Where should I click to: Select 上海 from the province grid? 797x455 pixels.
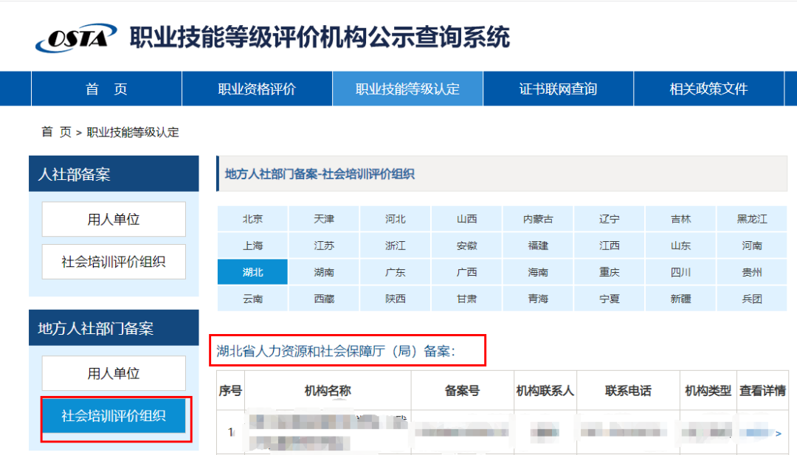[252, 245]
